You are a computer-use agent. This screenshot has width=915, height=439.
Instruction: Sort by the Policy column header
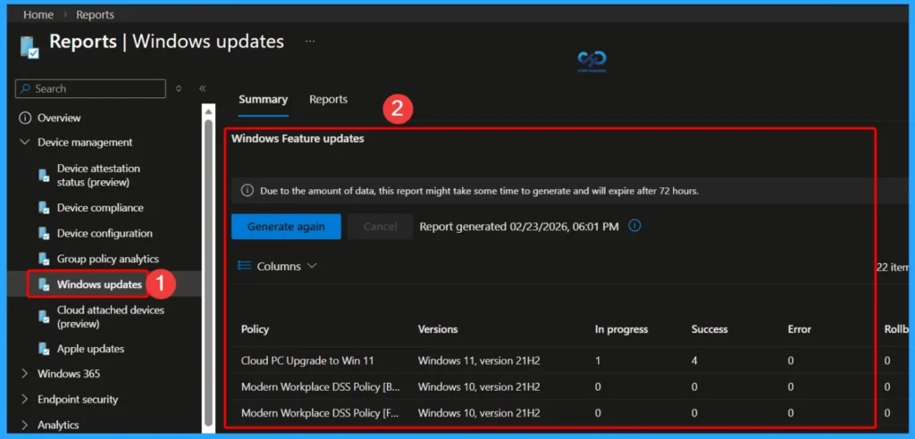pyautogui.click(x=255, y=329)
